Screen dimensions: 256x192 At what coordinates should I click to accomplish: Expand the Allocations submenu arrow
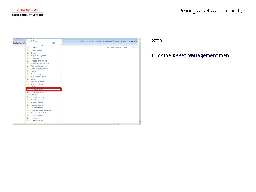[x=60, y=118]
